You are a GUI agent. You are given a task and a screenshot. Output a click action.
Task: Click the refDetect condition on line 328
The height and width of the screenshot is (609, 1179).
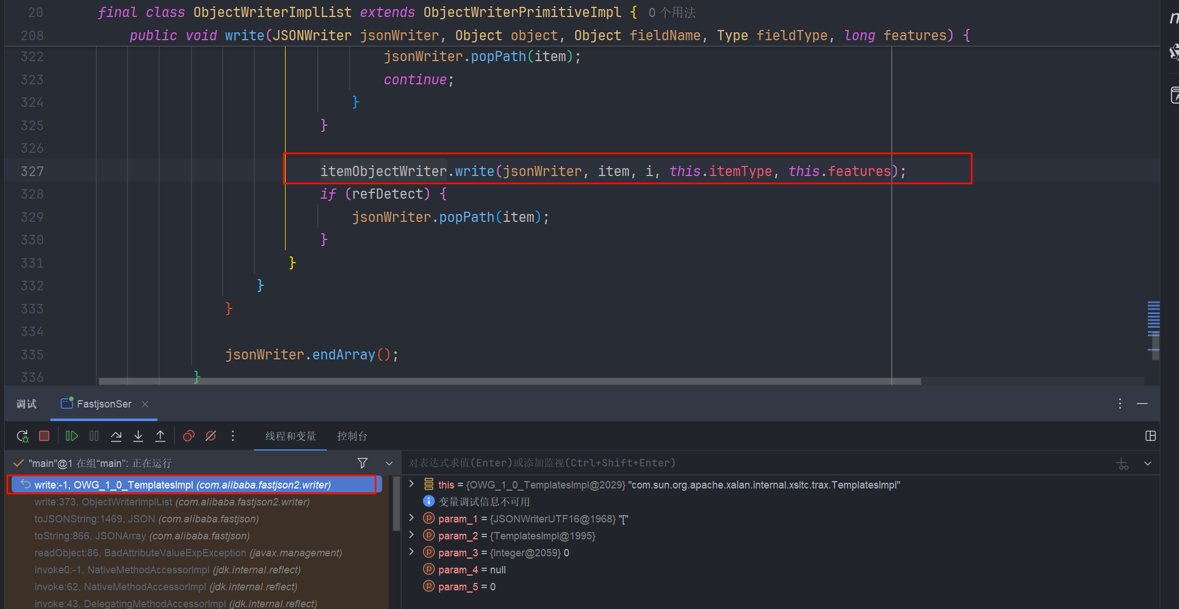coord(388,194)
